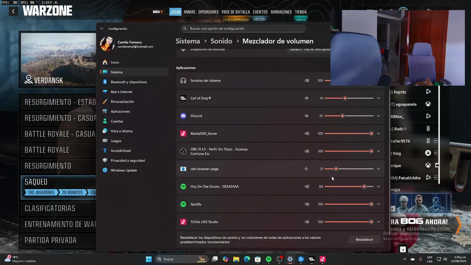
Task: Click join icon next to PaisaUchiha
Action: tap(435, 178)
